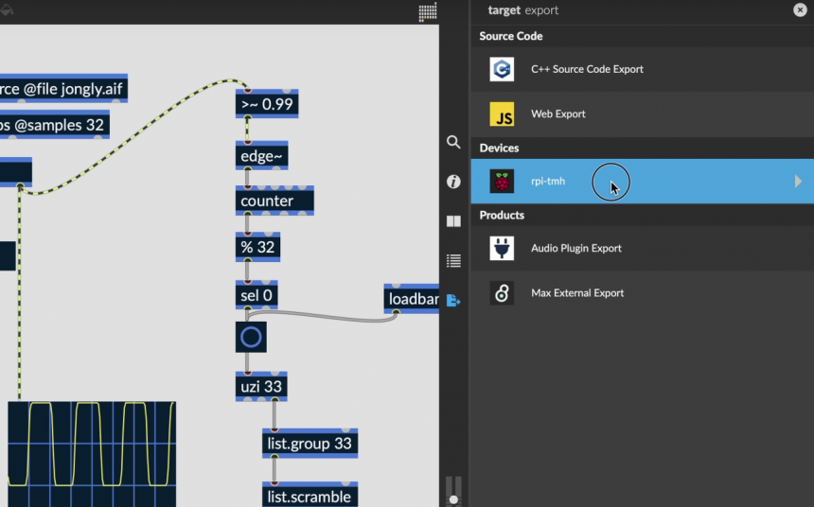814x507 pixels.
Task: Click the scope waveform display
Action: coord(92,454)
